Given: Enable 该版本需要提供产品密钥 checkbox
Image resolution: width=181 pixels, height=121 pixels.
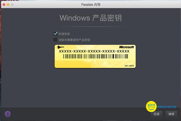Looking at the screenshot, I should click(x=55, y=40).
